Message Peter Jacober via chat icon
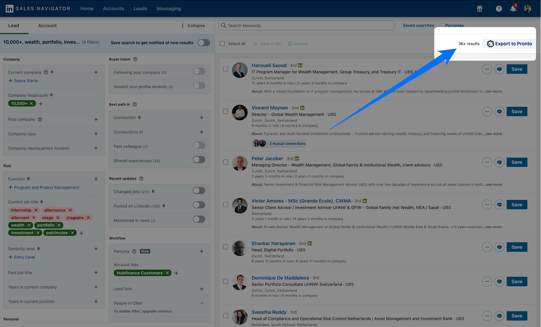The width and height of the screenshot is (541, 327). 499,162
